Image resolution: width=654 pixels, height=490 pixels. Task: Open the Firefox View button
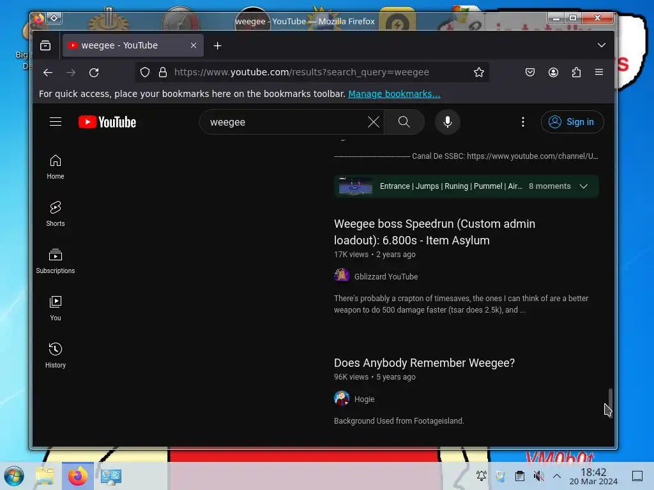[45, 45]
